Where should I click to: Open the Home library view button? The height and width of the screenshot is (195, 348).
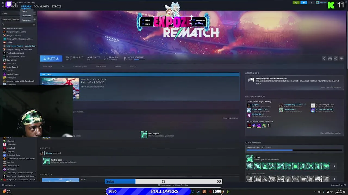pyautogui.click(x=4, y=13)
